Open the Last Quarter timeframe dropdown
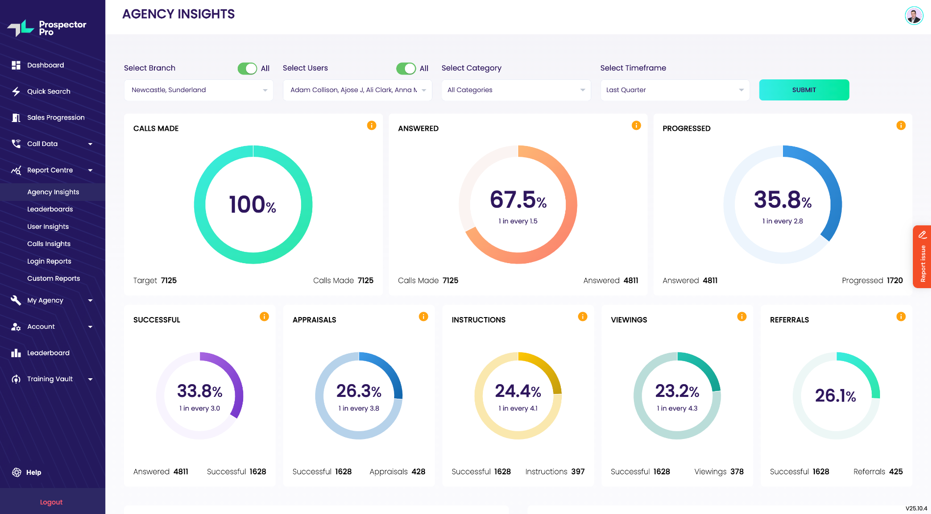Image resolution: width=931 pixels, height=514 pixels. pos(675,90)
